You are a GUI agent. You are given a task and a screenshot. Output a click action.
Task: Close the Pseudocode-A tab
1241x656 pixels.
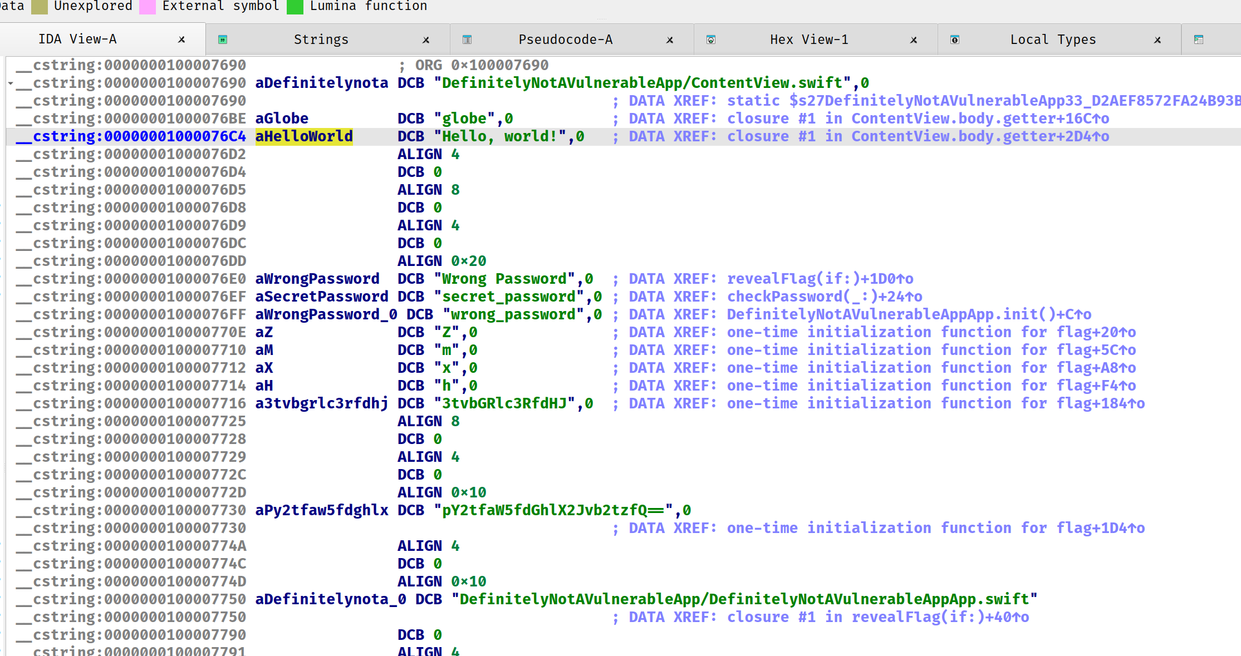670,40
